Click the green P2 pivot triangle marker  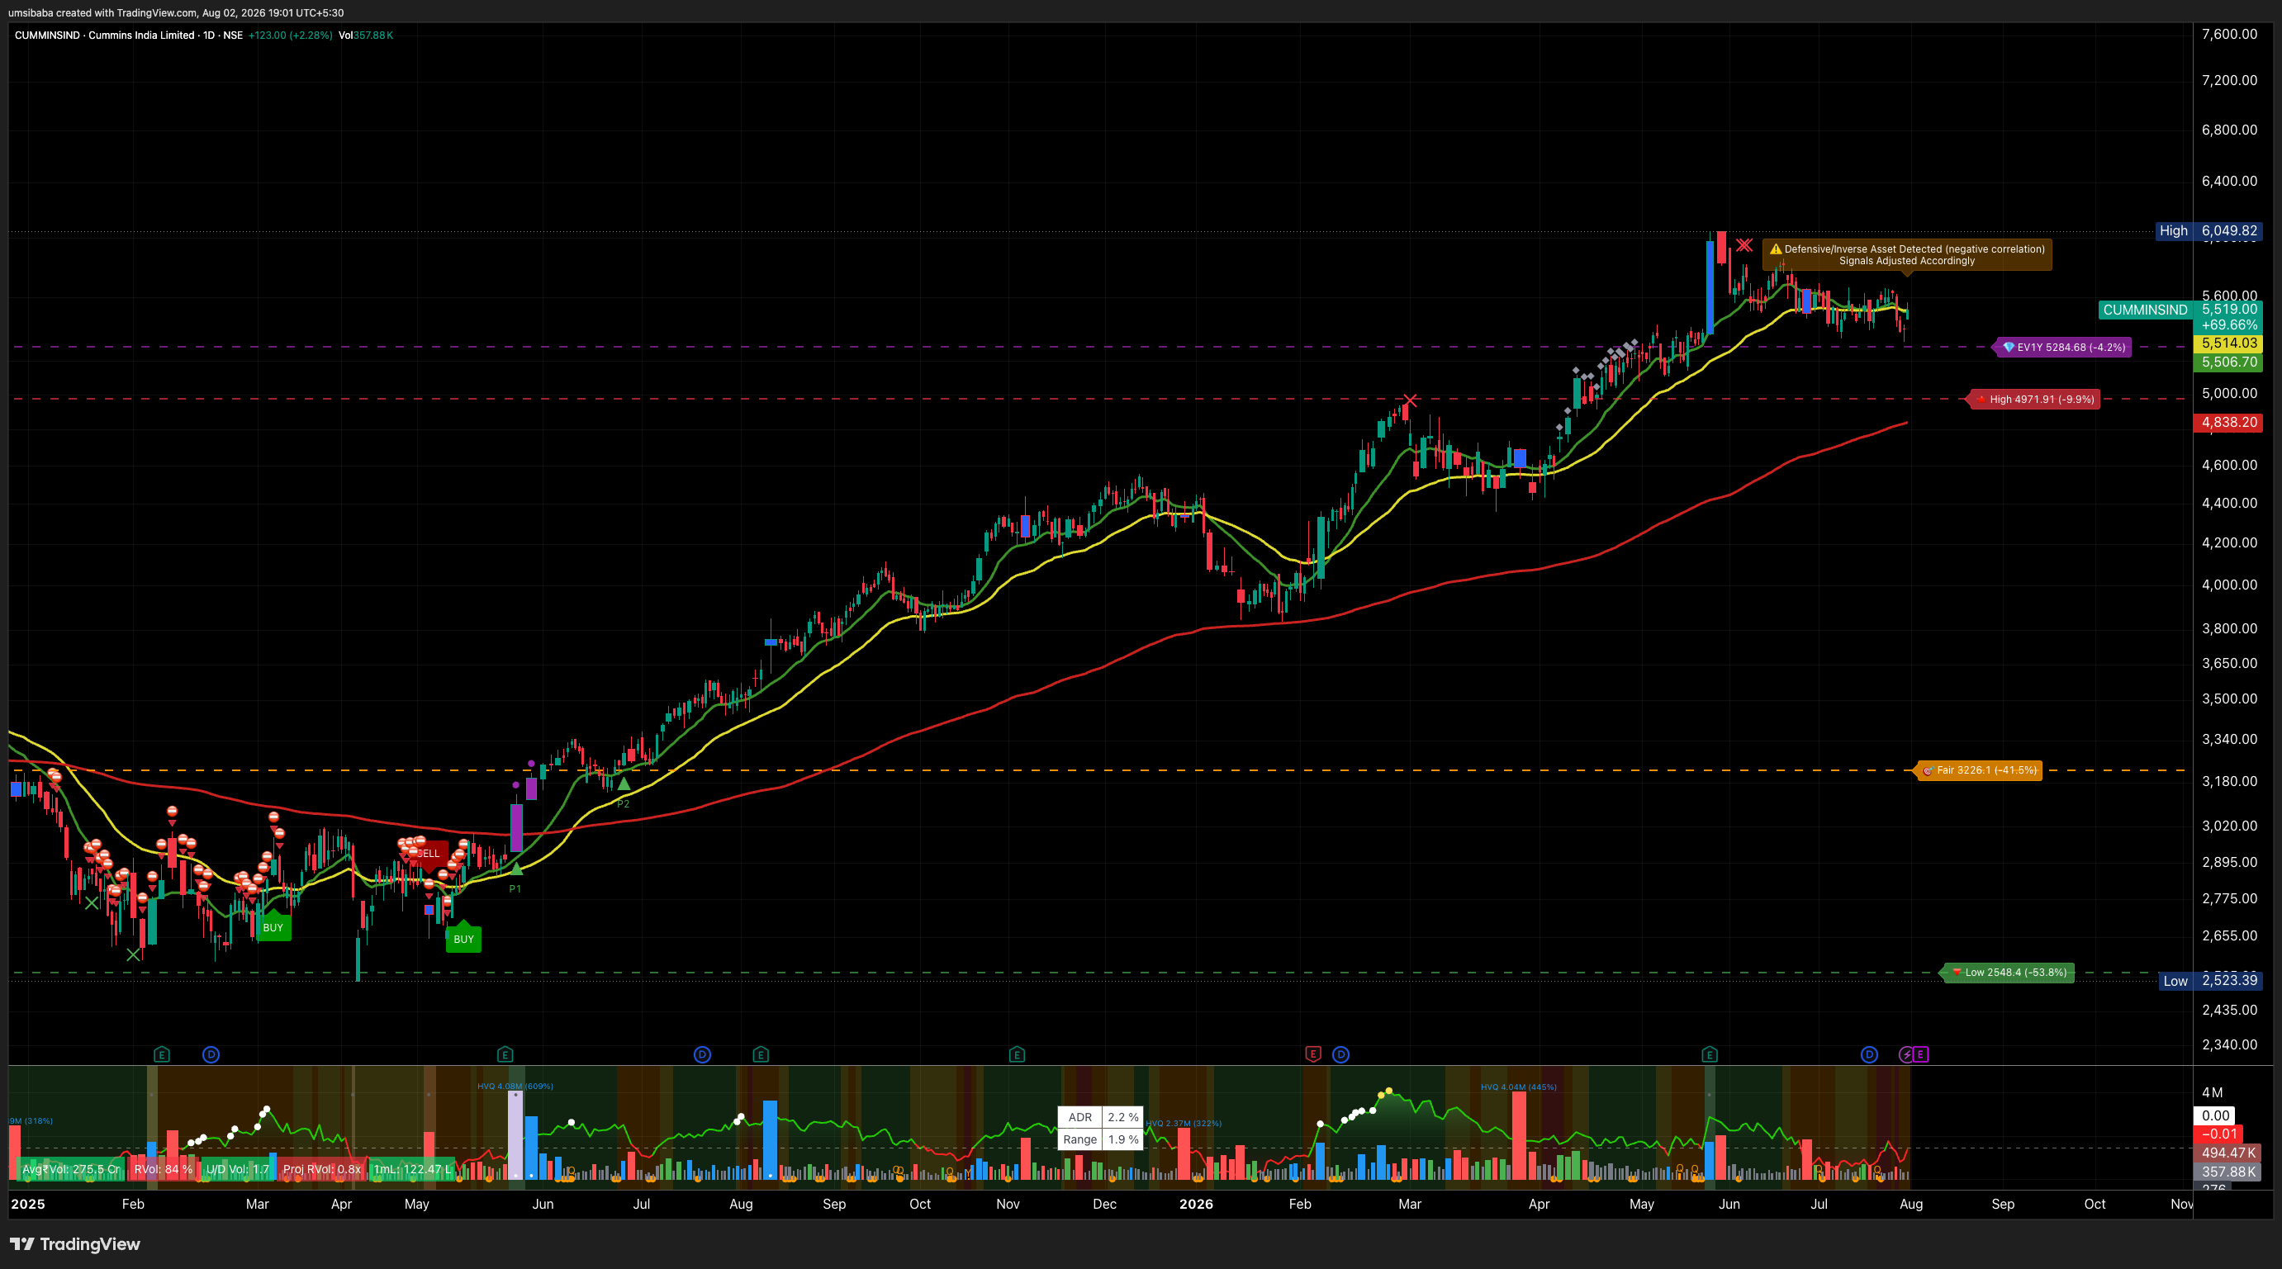pyautogui.click(x=624, y=784)
